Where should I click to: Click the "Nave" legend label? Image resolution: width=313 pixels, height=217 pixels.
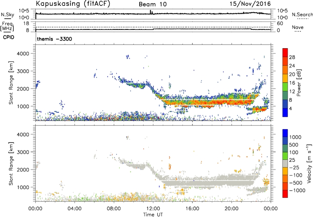point(297,27)
